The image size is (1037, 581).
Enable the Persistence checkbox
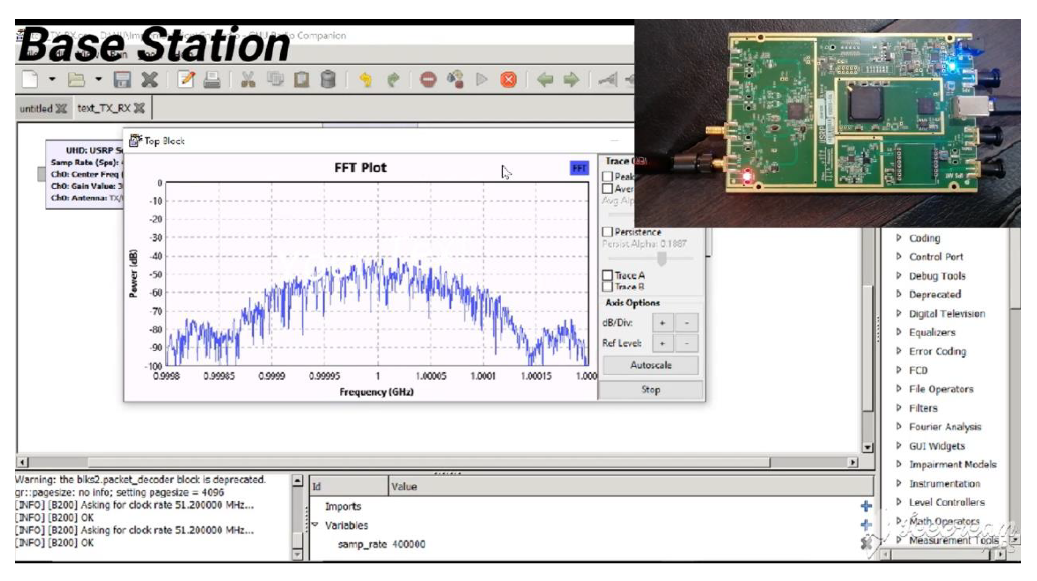[x=607, y=232]
